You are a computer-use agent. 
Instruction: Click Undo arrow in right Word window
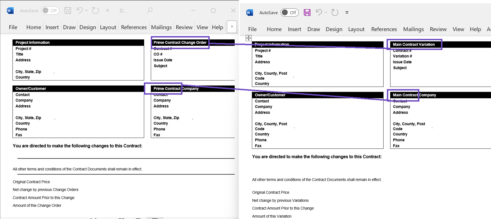click(319, 13)
